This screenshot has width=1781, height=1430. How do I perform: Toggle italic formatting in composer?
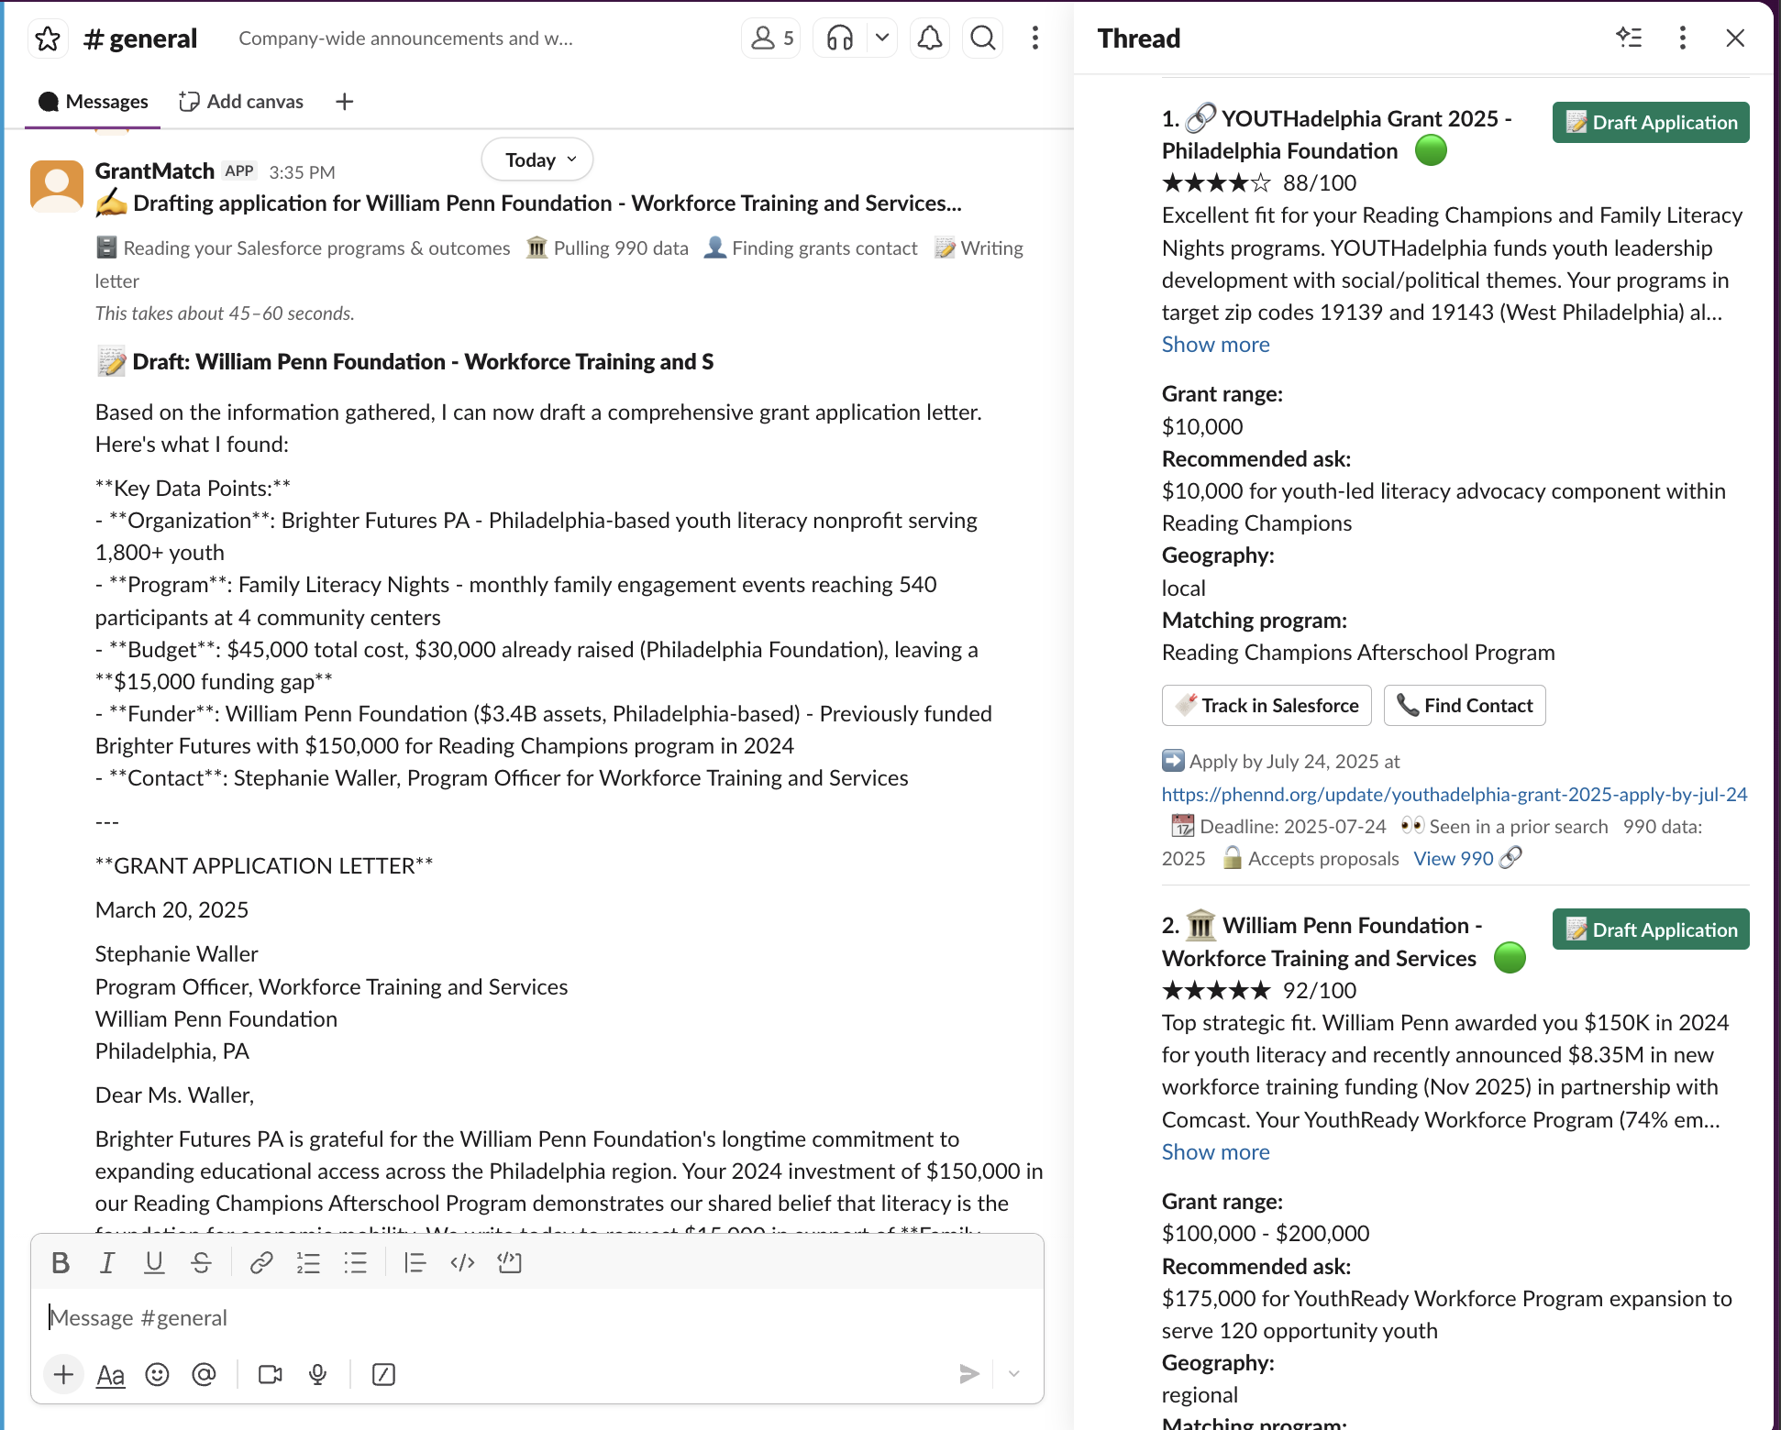pos(107,1263)
